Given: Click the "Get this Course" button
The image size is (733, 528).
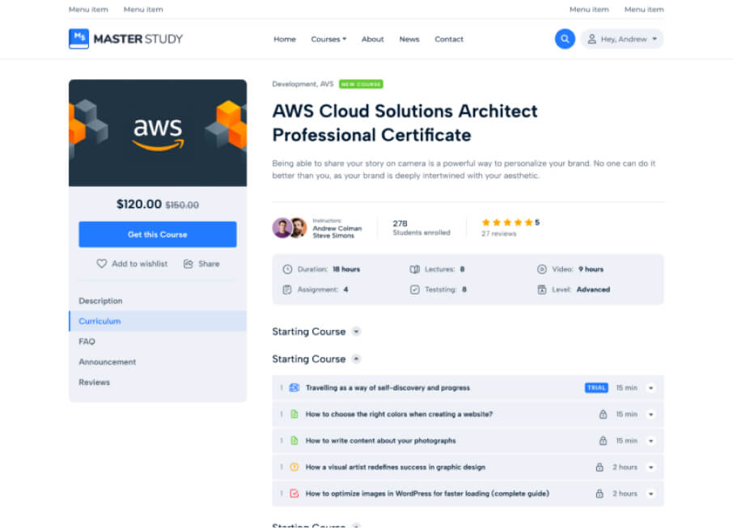Looking at the screenshot, I should tap(157, 234).
